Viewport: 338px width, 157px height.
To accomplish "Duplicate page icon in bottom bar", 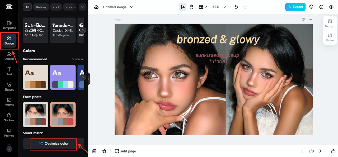I will coord(94,151).
